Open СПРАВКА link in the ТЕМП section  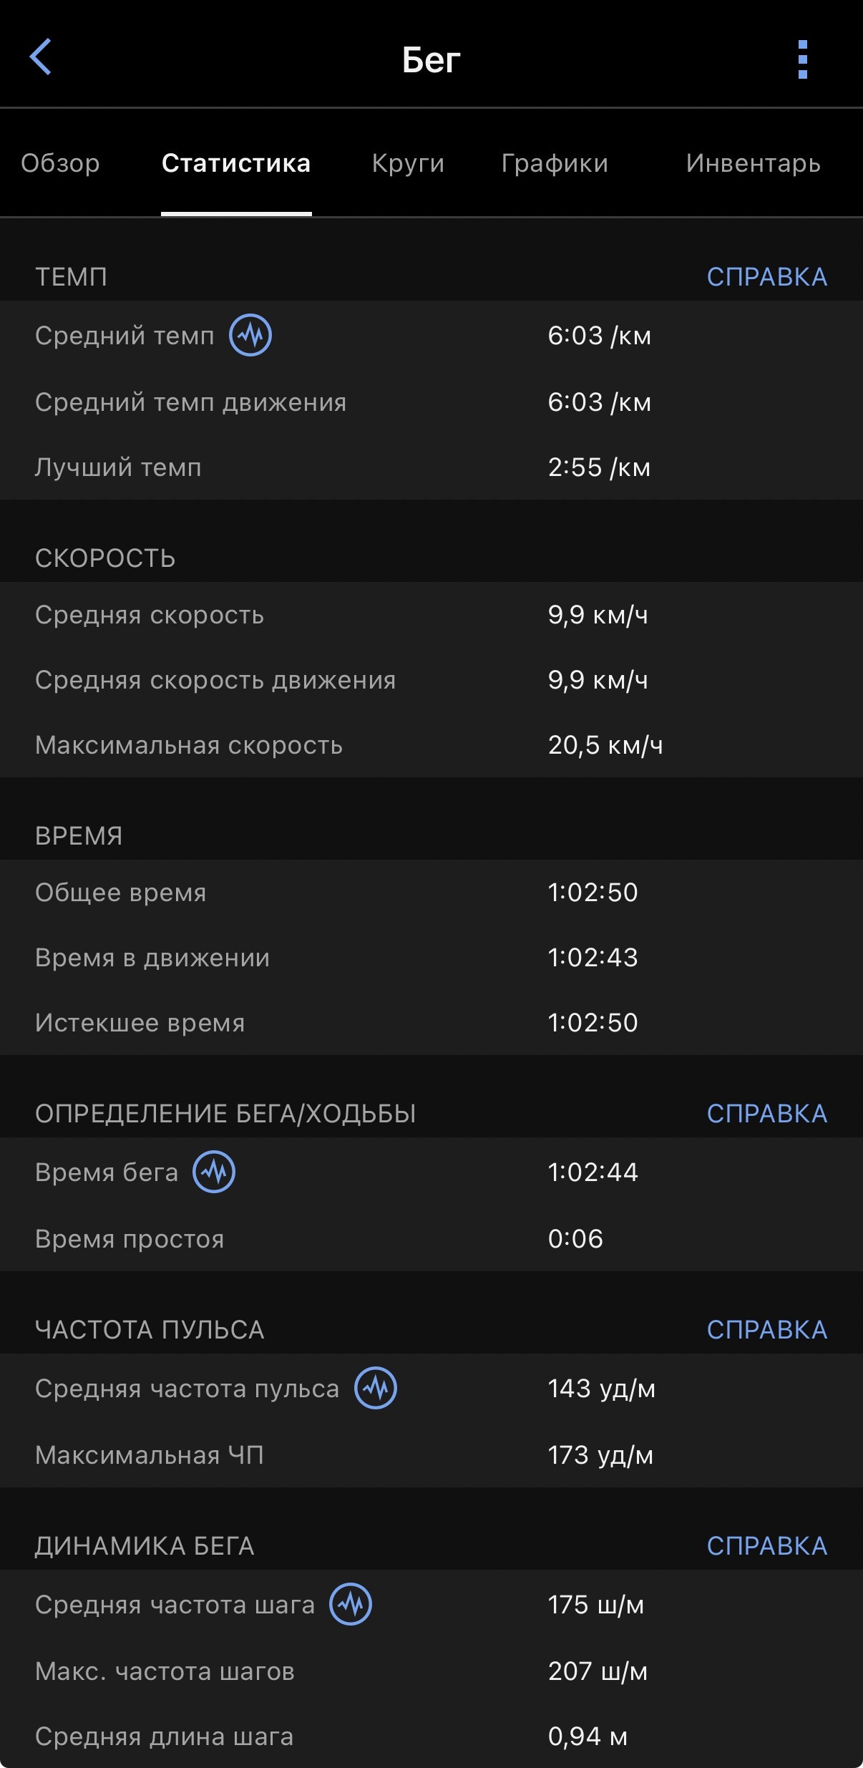[767, 277]
